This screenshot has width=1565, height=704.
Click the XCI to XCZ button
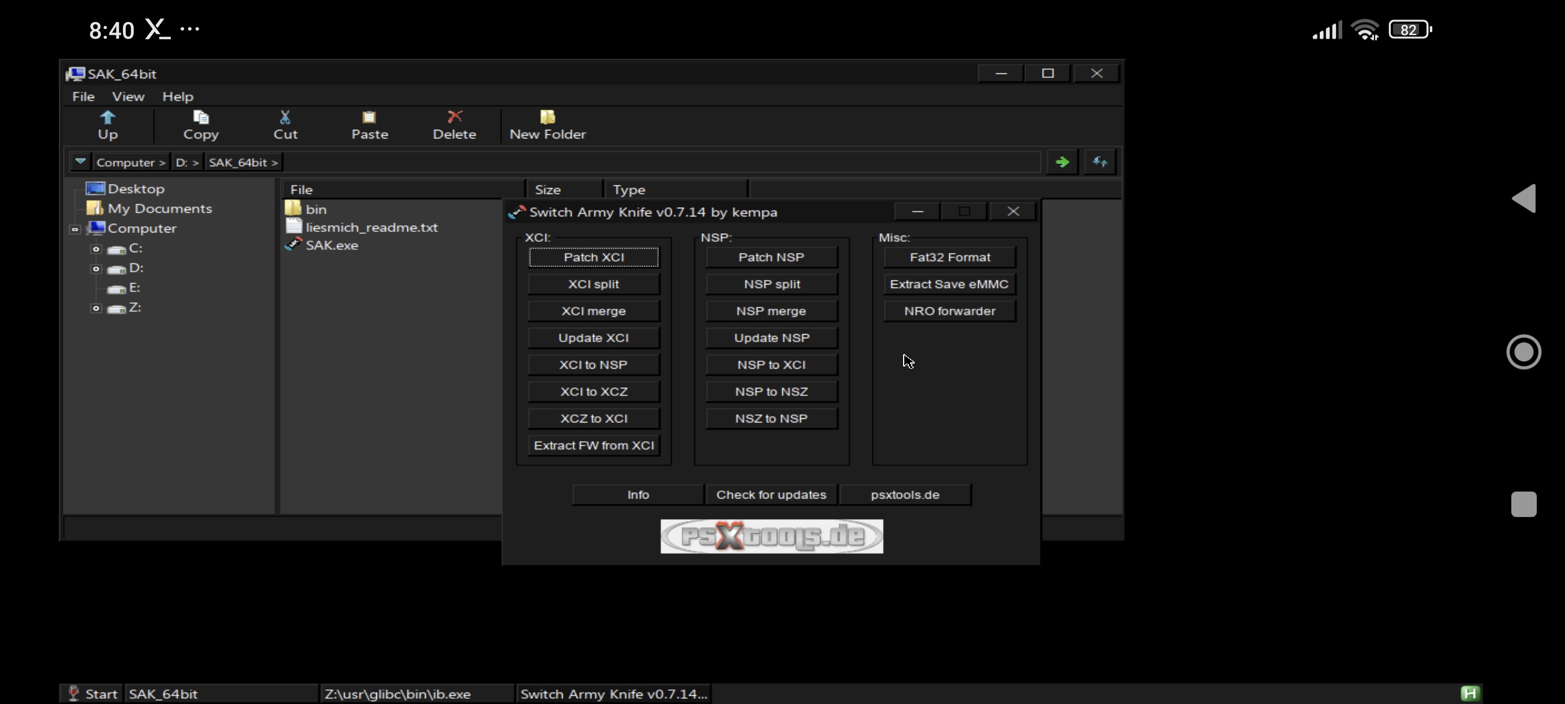pyautogui.click(x=594, y=392)
